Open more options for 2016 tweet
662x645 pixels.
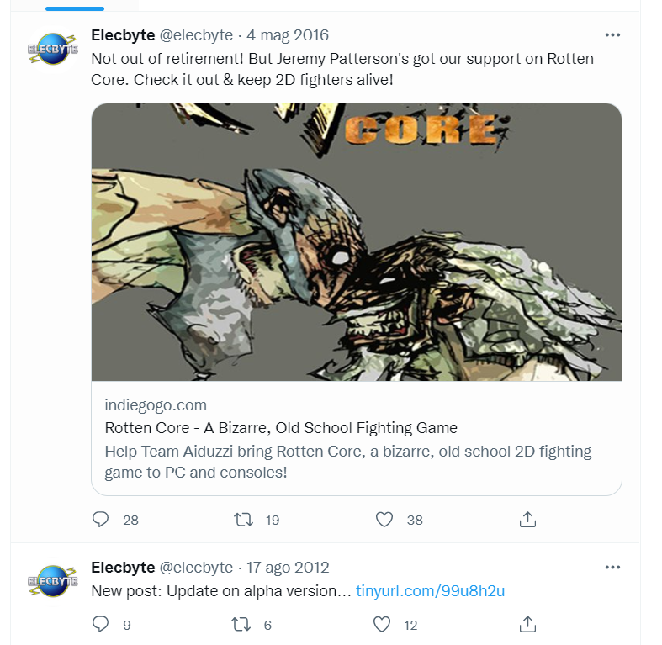(612, 35)
